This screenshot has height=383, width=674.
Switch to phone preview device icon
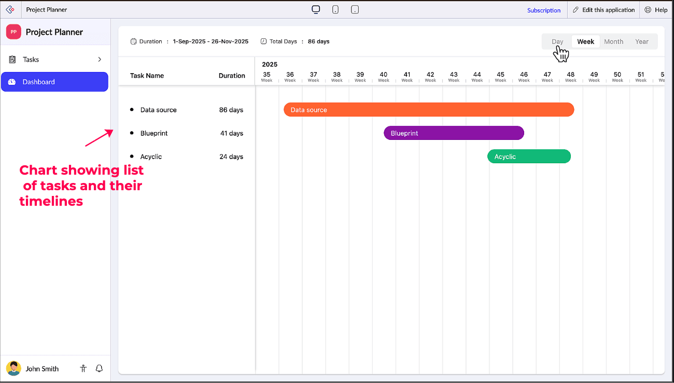tap(355, 10)
